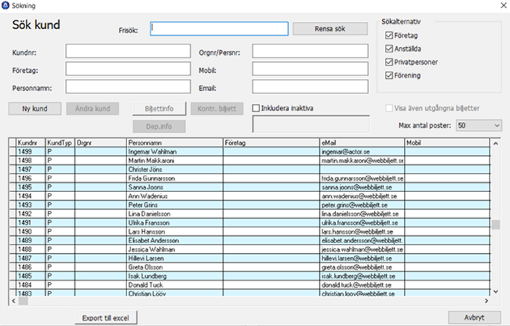Select customer row Sanna Joons

pyautogui.click(x=249, y=187)
